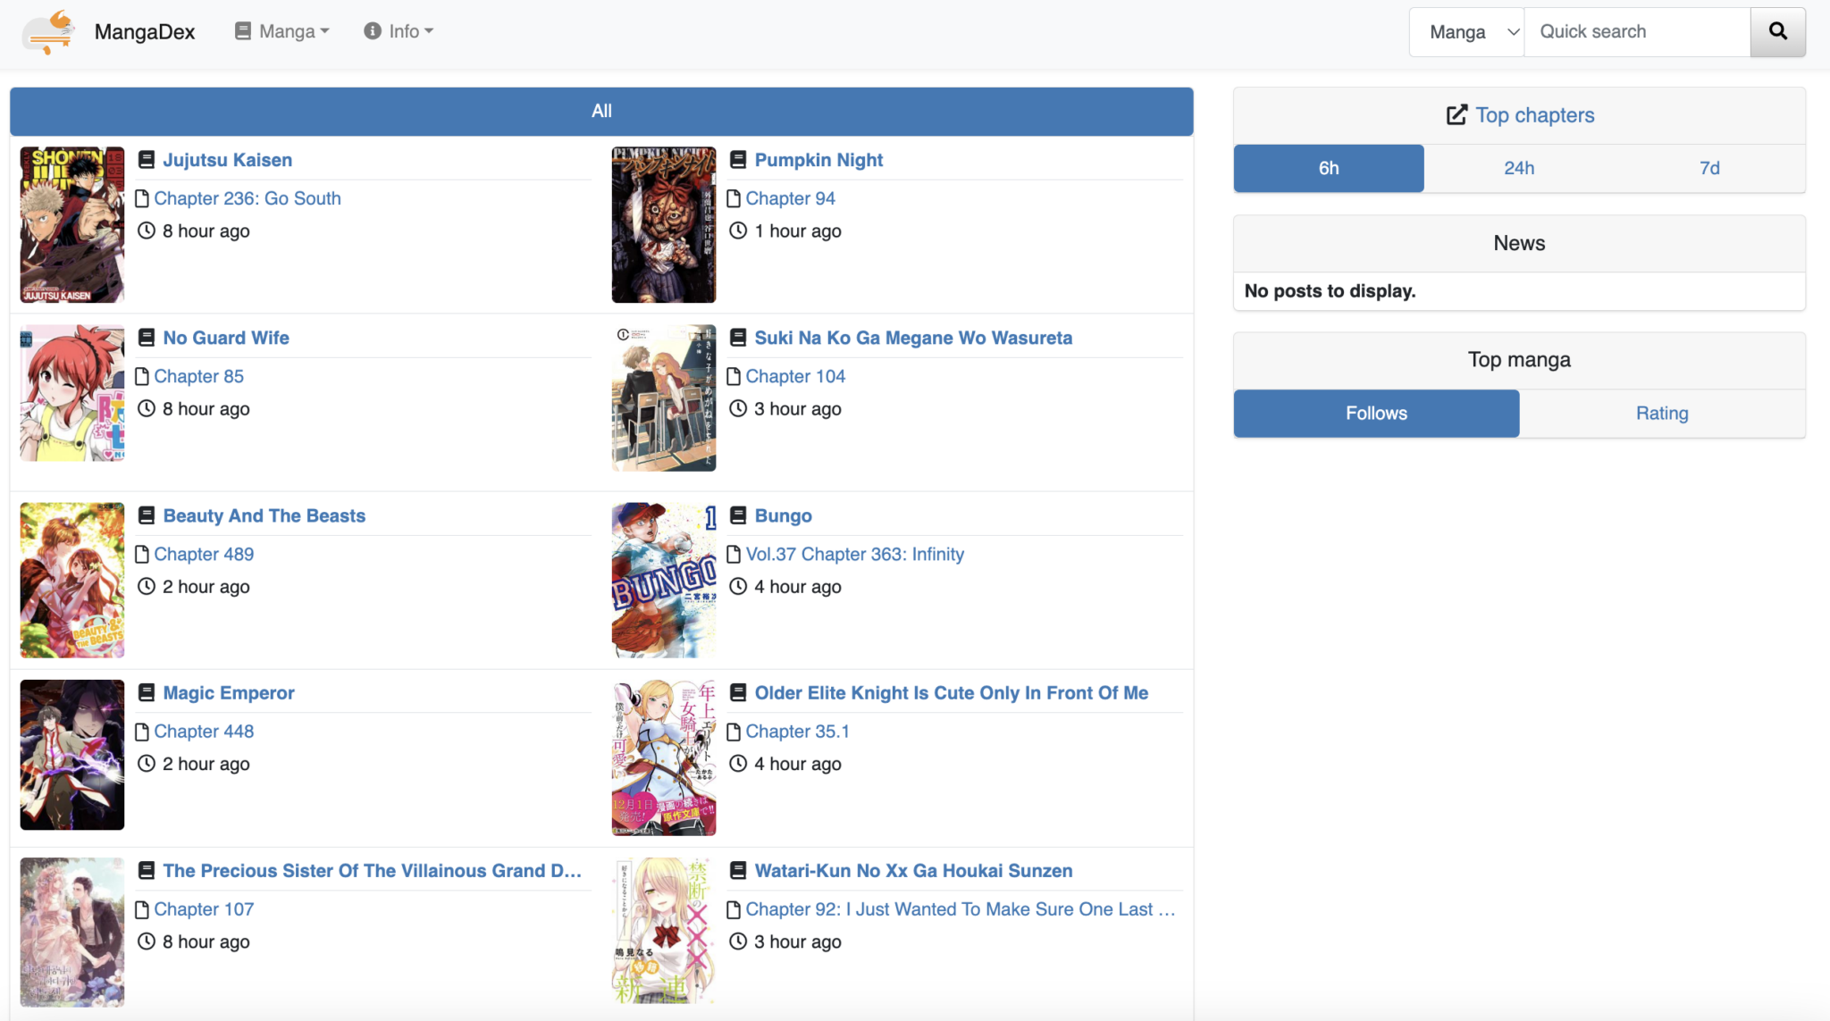1830x1021 pixels.
Task: Click the page icon beside Chapter 489
Action: pos(142,554)
